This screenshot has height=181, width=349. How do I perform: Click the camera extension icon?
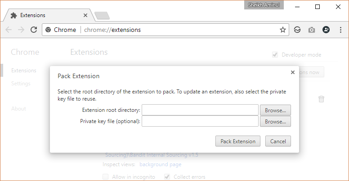[x=311, y=30]
